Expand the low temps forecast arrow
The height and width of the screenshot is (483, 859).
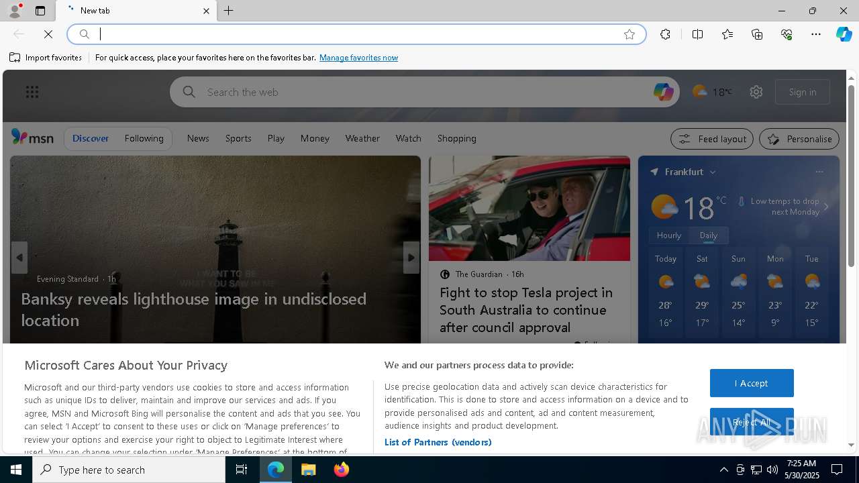pos(826,207)
